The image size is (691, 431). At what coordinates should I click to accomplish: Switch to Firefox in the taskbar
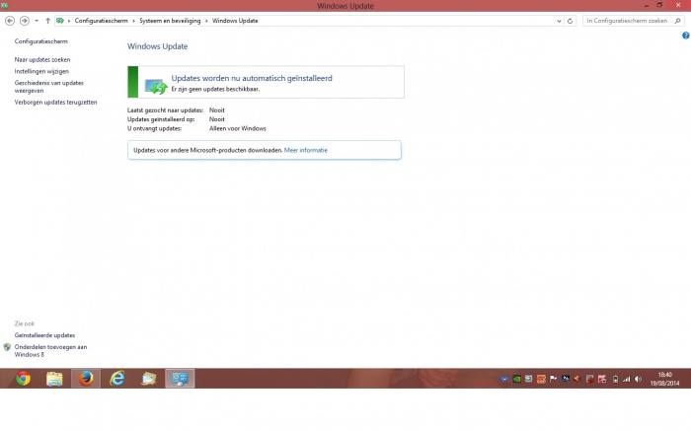pos(86,379)
